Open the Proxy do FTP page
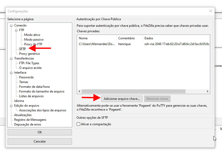 pos(33,44)
